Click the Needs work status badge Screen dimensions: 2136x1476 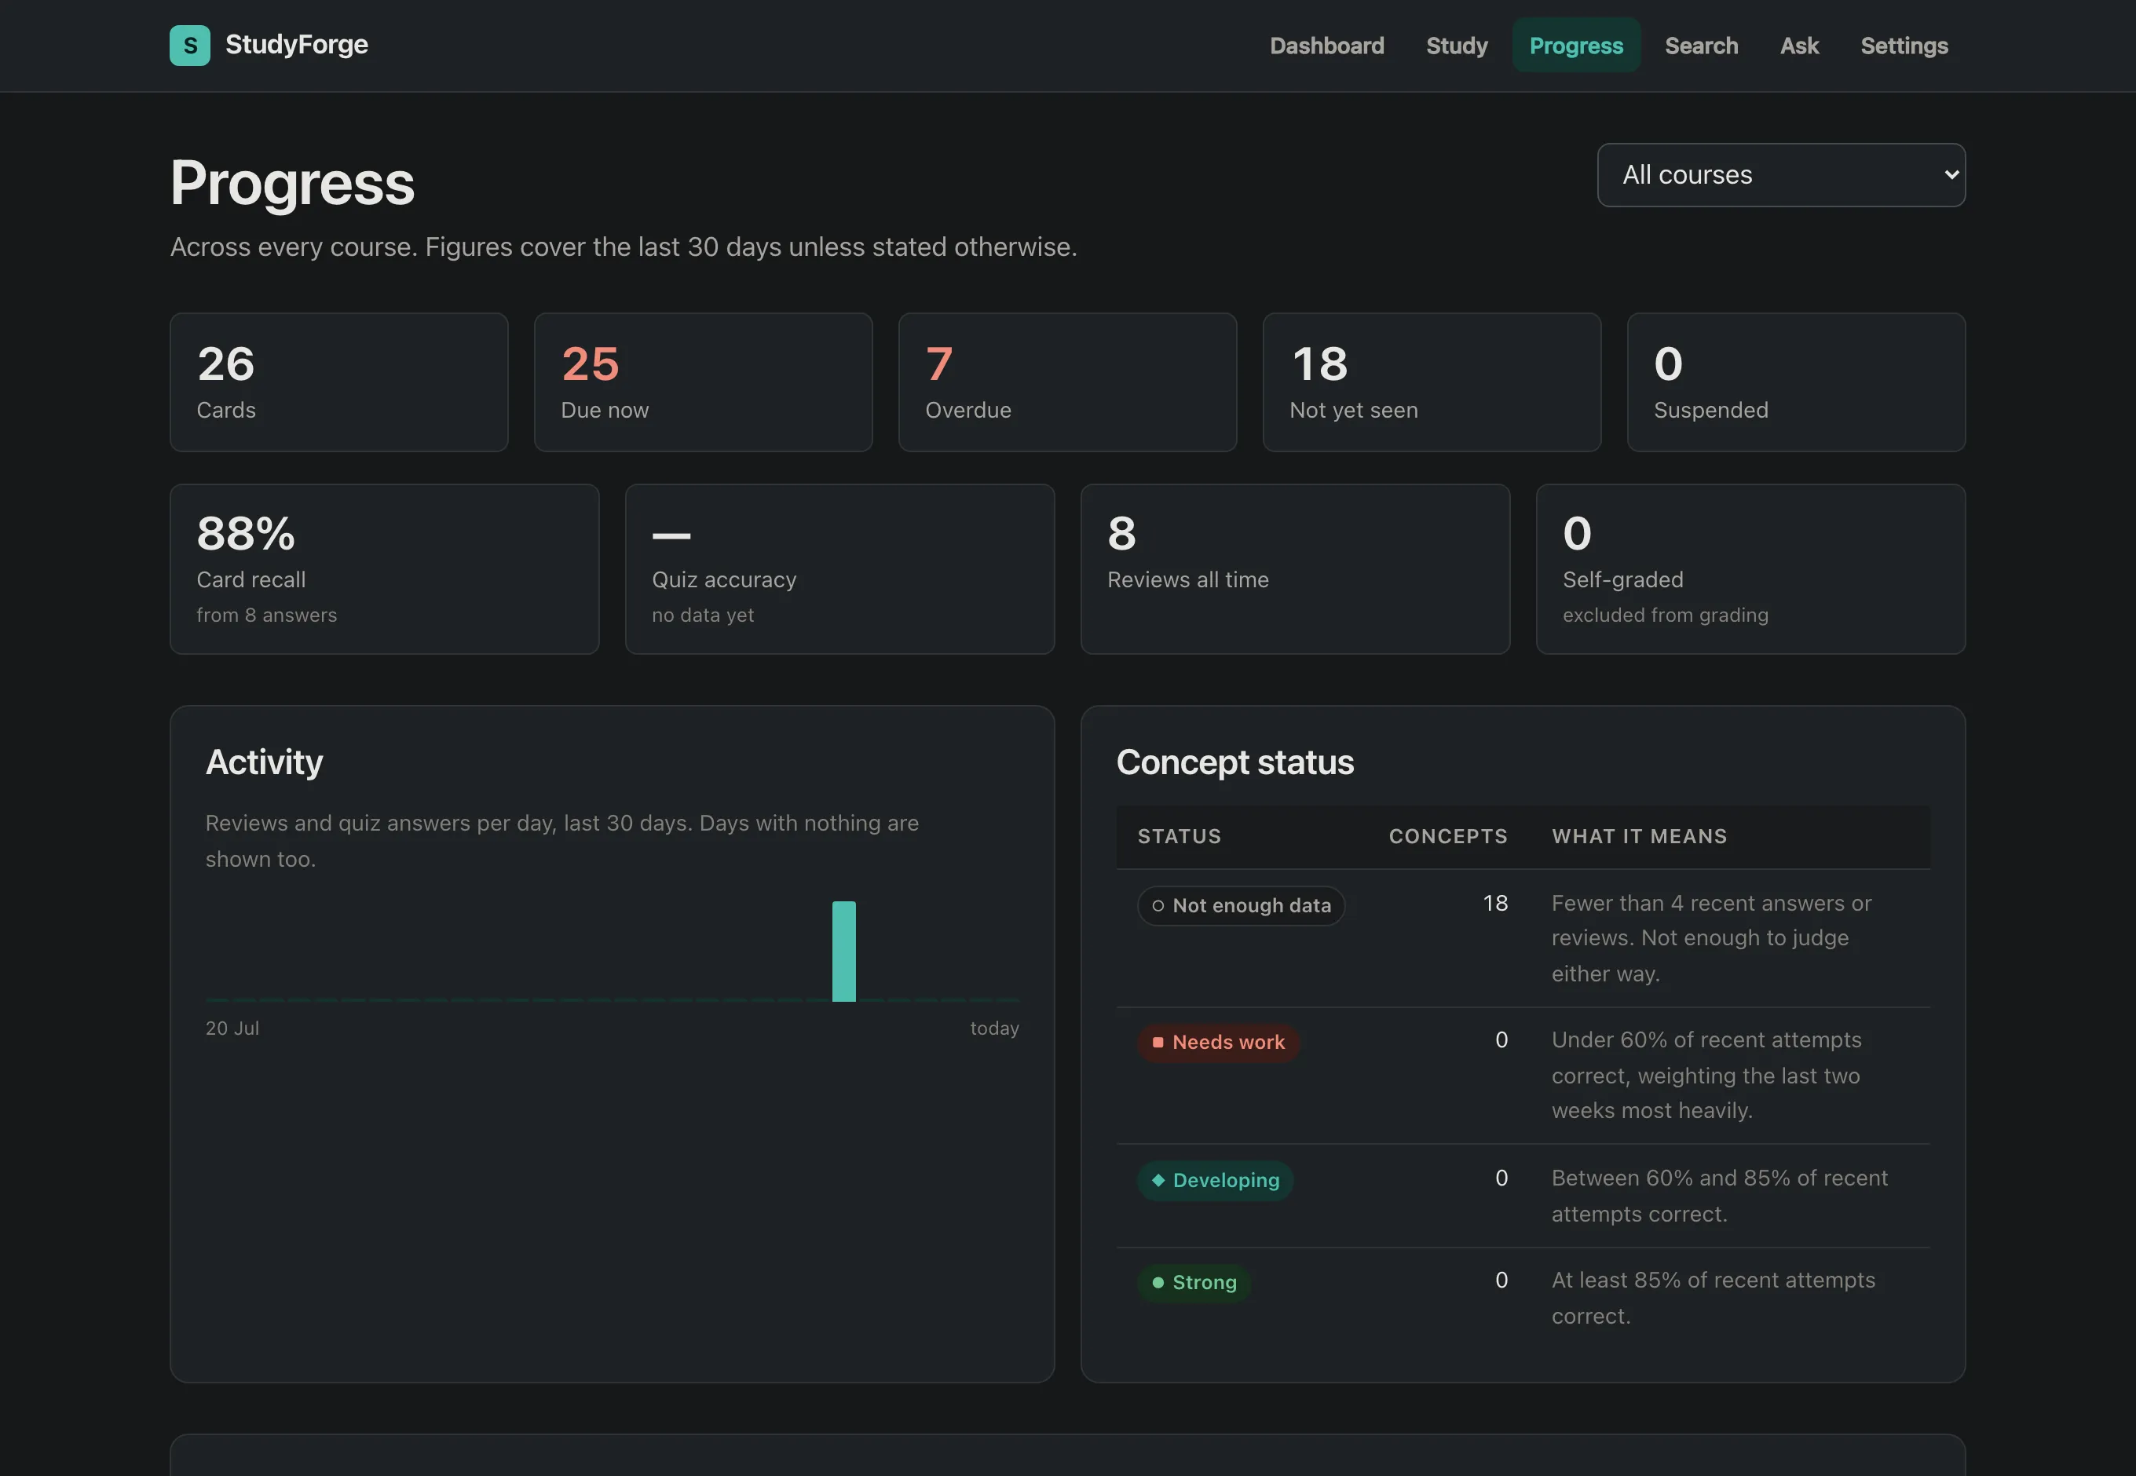pyautogui.click(x=1218, y=1043)
